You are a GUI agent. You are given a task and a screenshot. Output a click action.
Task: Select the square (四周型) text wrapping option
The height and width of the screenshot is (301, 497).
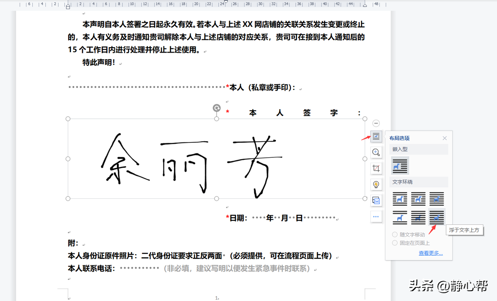(x=399, y=199)
